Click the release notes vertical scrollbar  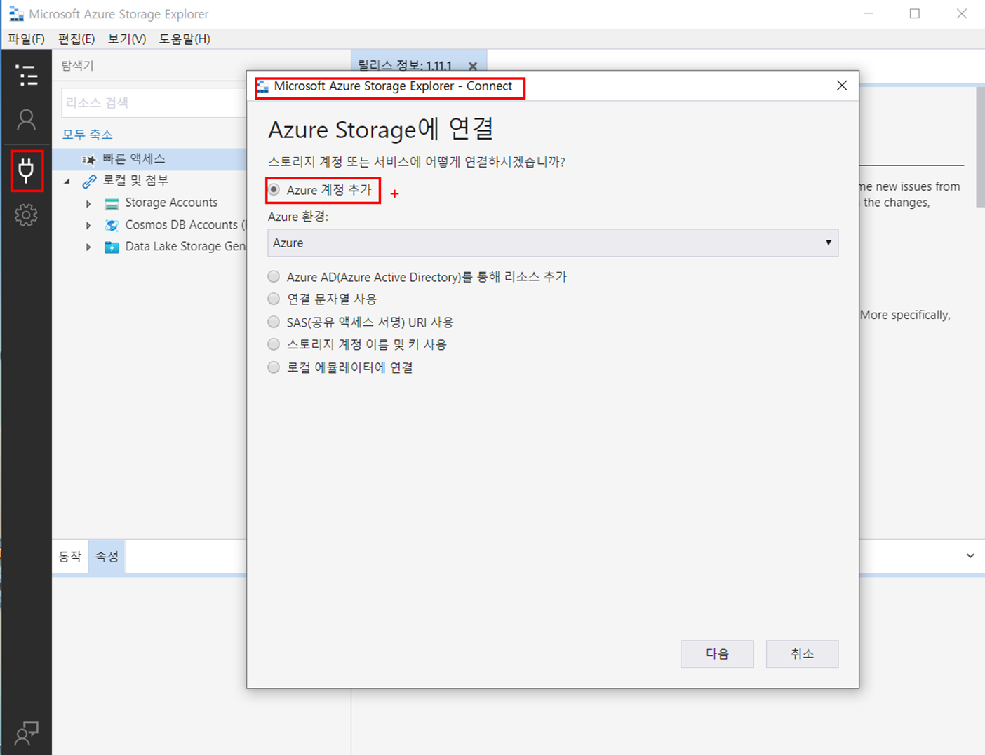[980, 147]
